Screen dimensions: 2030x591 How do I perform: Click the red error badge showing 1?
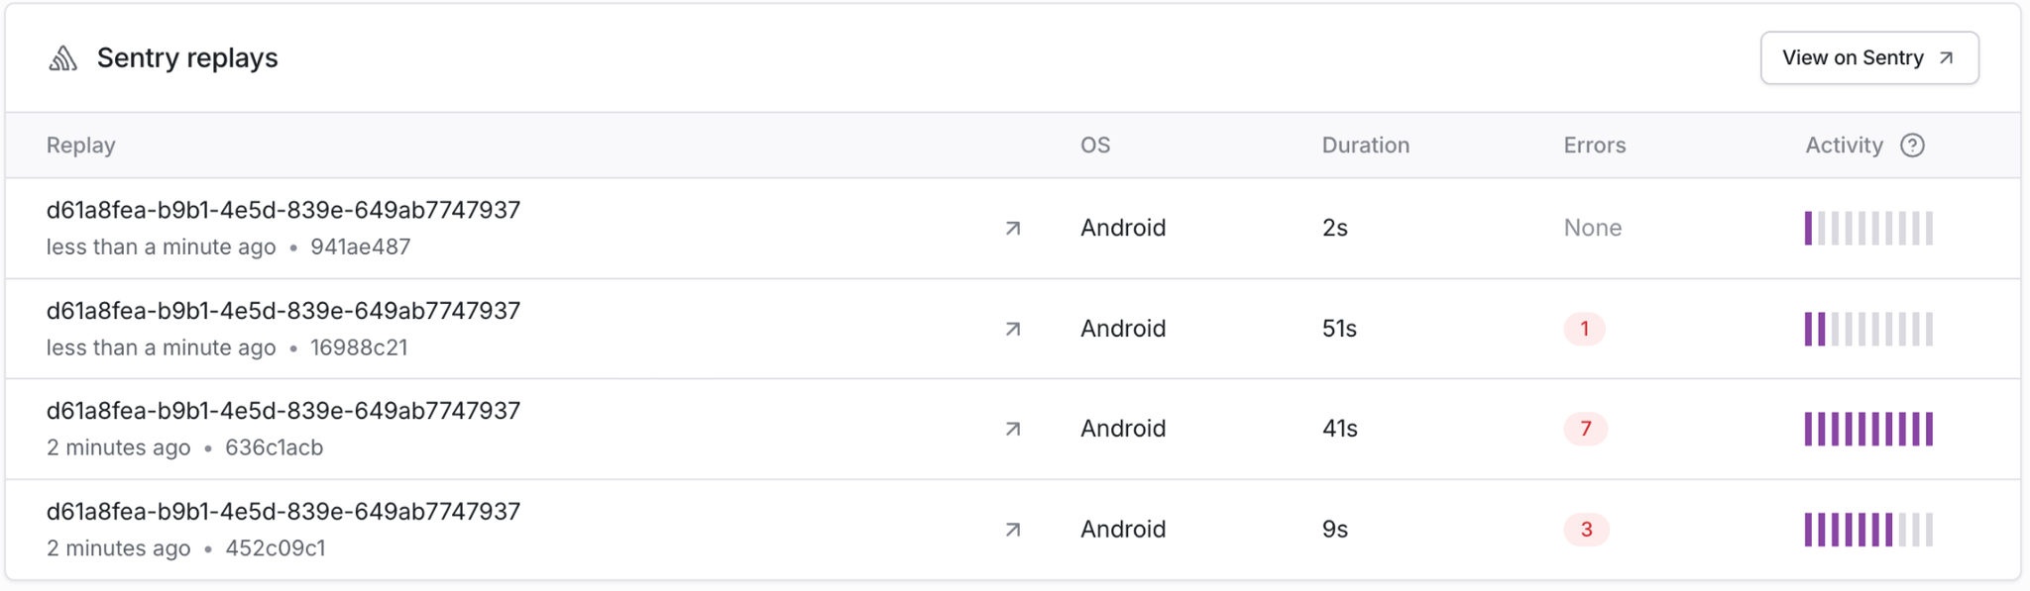pyautogui.click(x=1584, y=329)
